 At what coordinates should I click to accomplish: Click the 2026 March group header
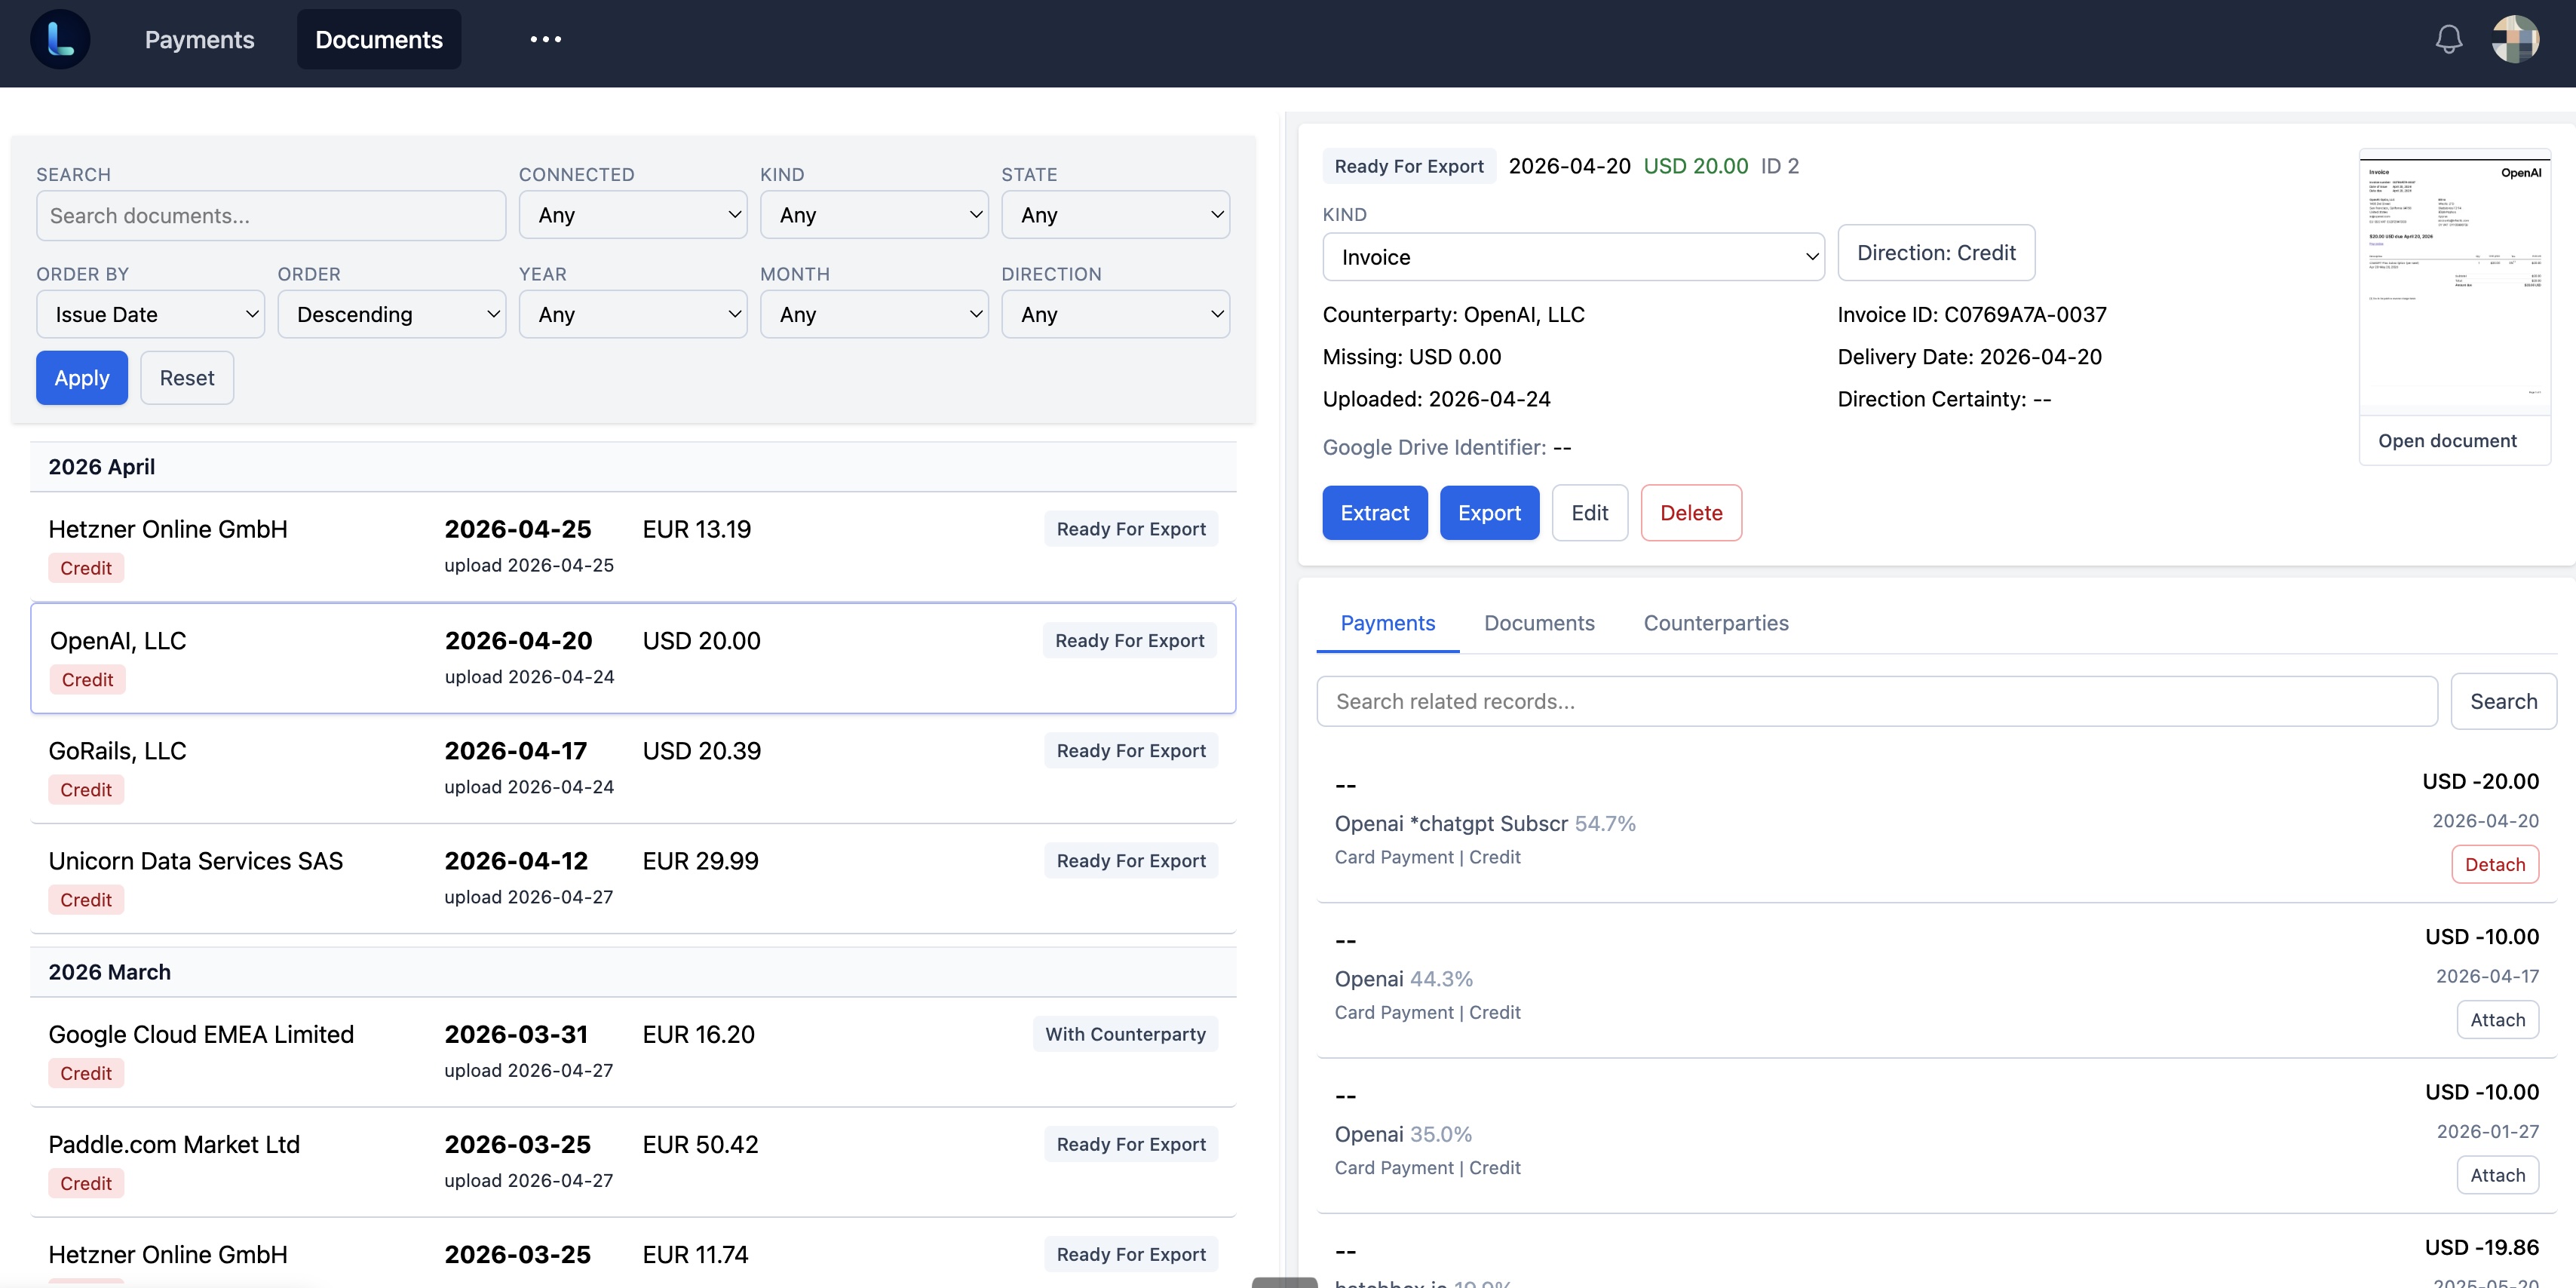tap(633, 972)
